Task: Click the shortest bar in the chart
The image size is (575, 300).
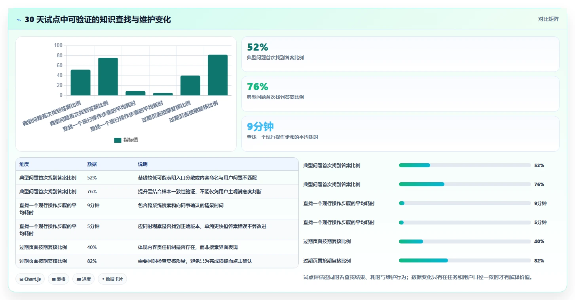Action: pyautogui.click(x=163, y=94)
